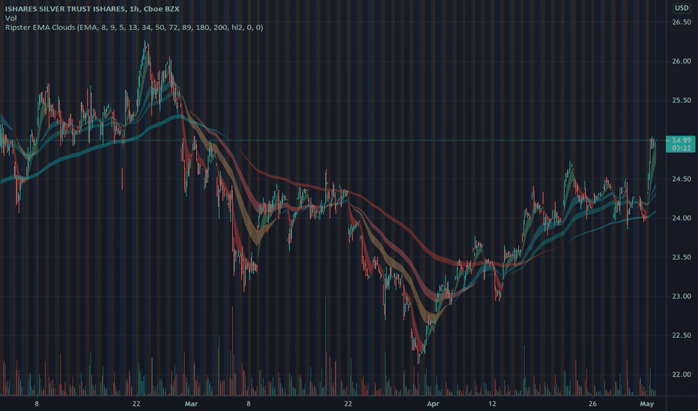Click the Apr date label on time axis
This screenshot has height=411, width=698.
(x=433, y=404)
